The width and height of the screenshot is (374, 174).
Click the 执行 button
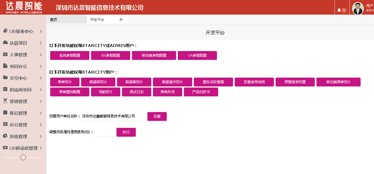[x=126, y=132]
